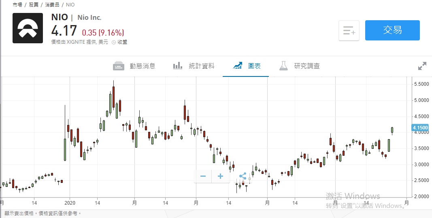
Task: Share the chart via share icon
Action: tap(243, 176)
